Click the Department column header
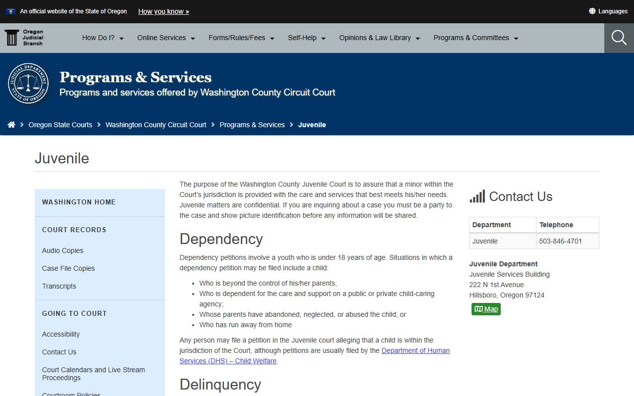The width and height of the screenshot is (634, 396). 503,225
